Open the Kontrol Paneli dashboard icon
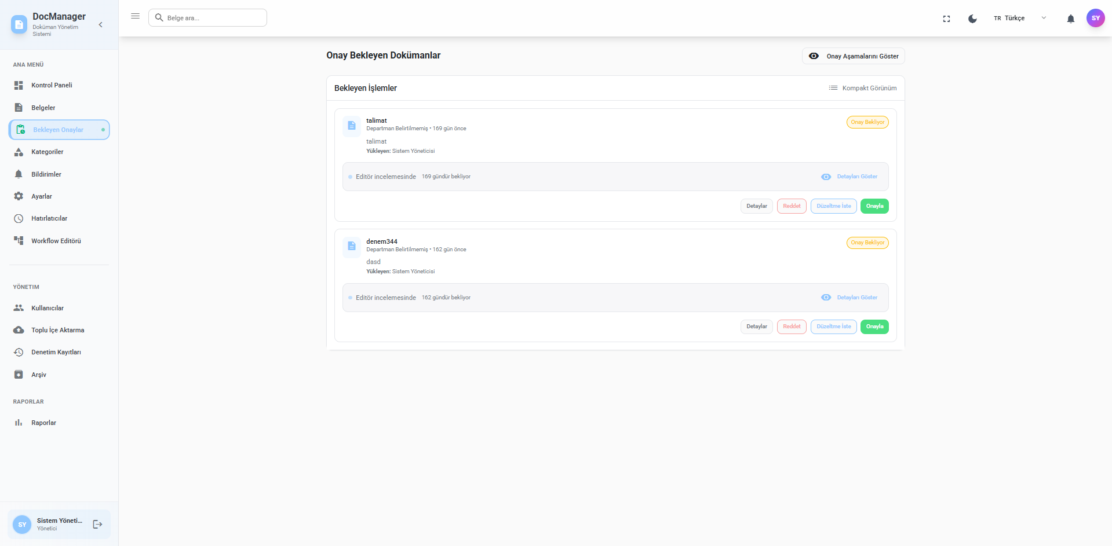The height and width of the screenshot is (546, 1112). pos(19,85)
